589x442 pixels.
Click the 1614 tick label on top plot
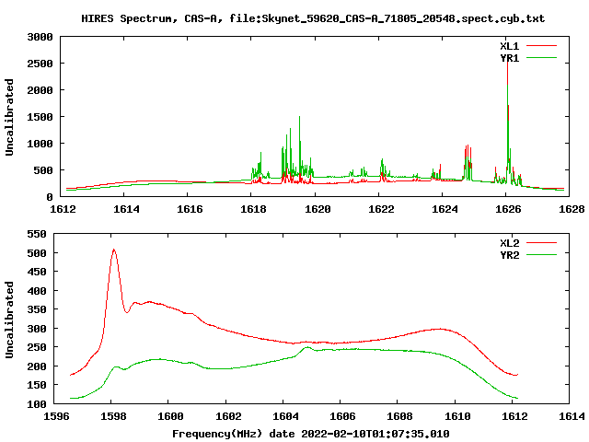coord(126,209)
